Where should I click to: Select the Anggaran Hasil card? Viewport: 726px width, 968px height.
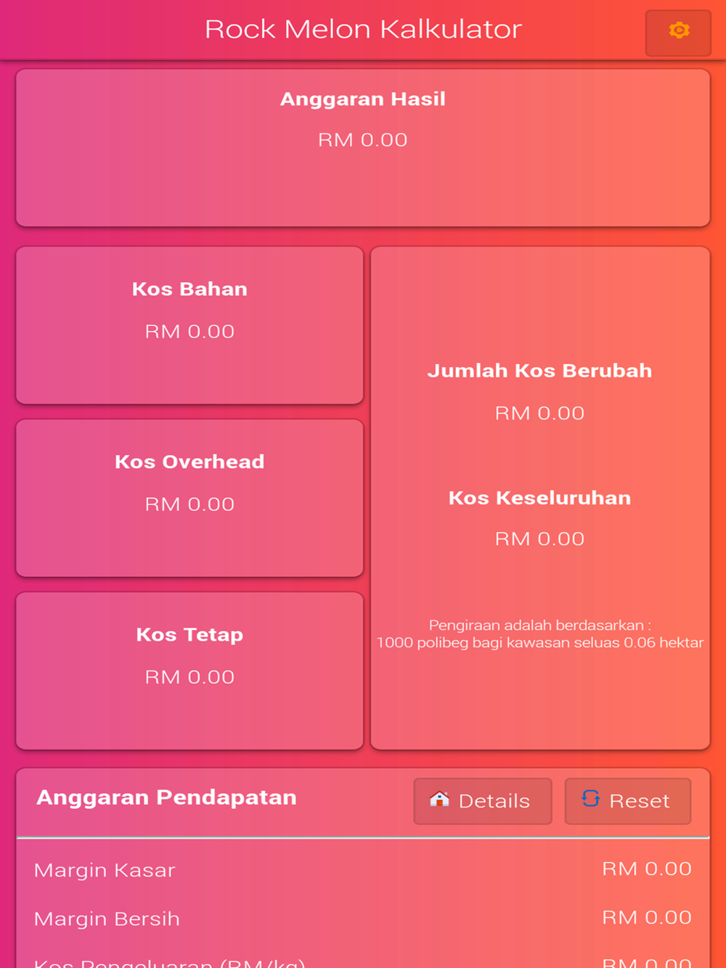tap(363, 148)
